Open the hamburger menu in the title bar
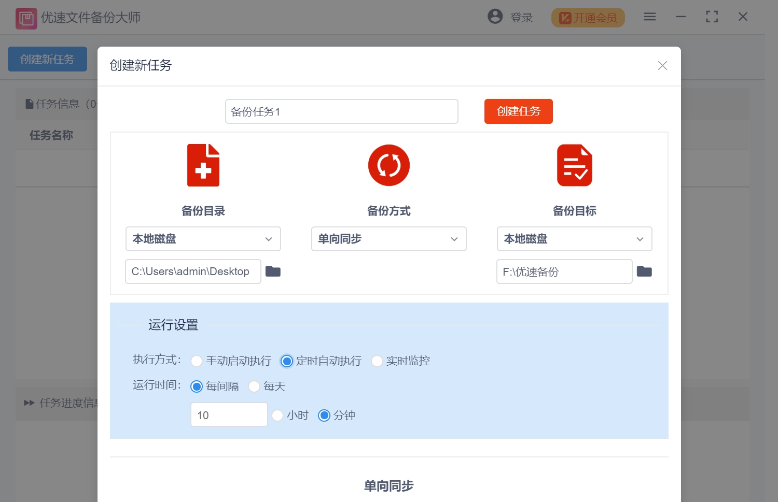 click(x=649, y=17)
